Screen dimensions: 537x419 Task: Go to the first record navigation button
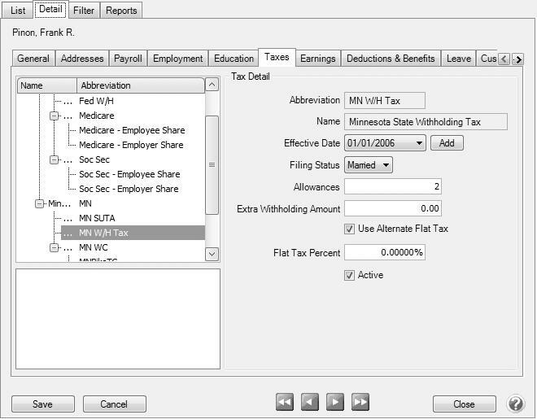coord(285,403)
